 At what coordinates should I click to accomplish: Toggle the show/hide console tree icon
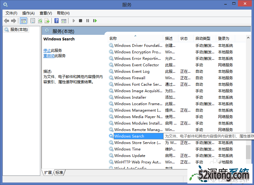click(x=23, y=21)
